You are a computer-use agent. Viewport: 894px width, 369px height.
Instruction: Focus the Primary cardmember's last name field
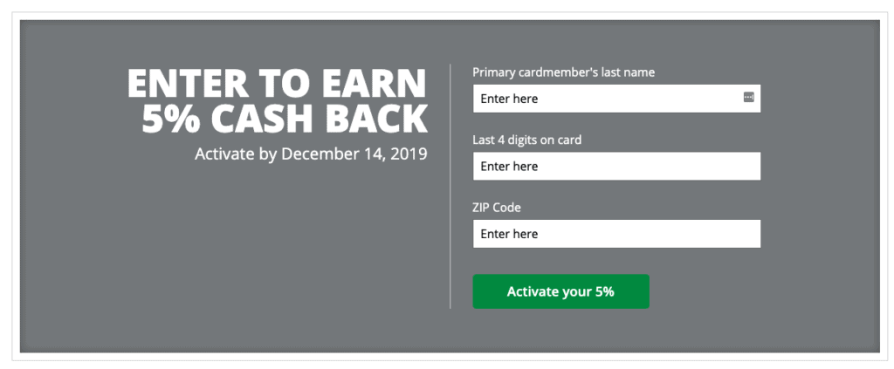tap(616, 99)
